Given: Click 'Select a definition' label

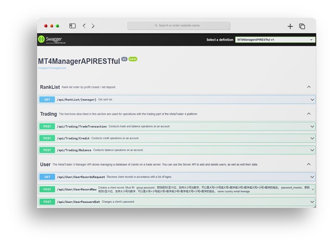Looking at the screenshot, I should (220, 40).
